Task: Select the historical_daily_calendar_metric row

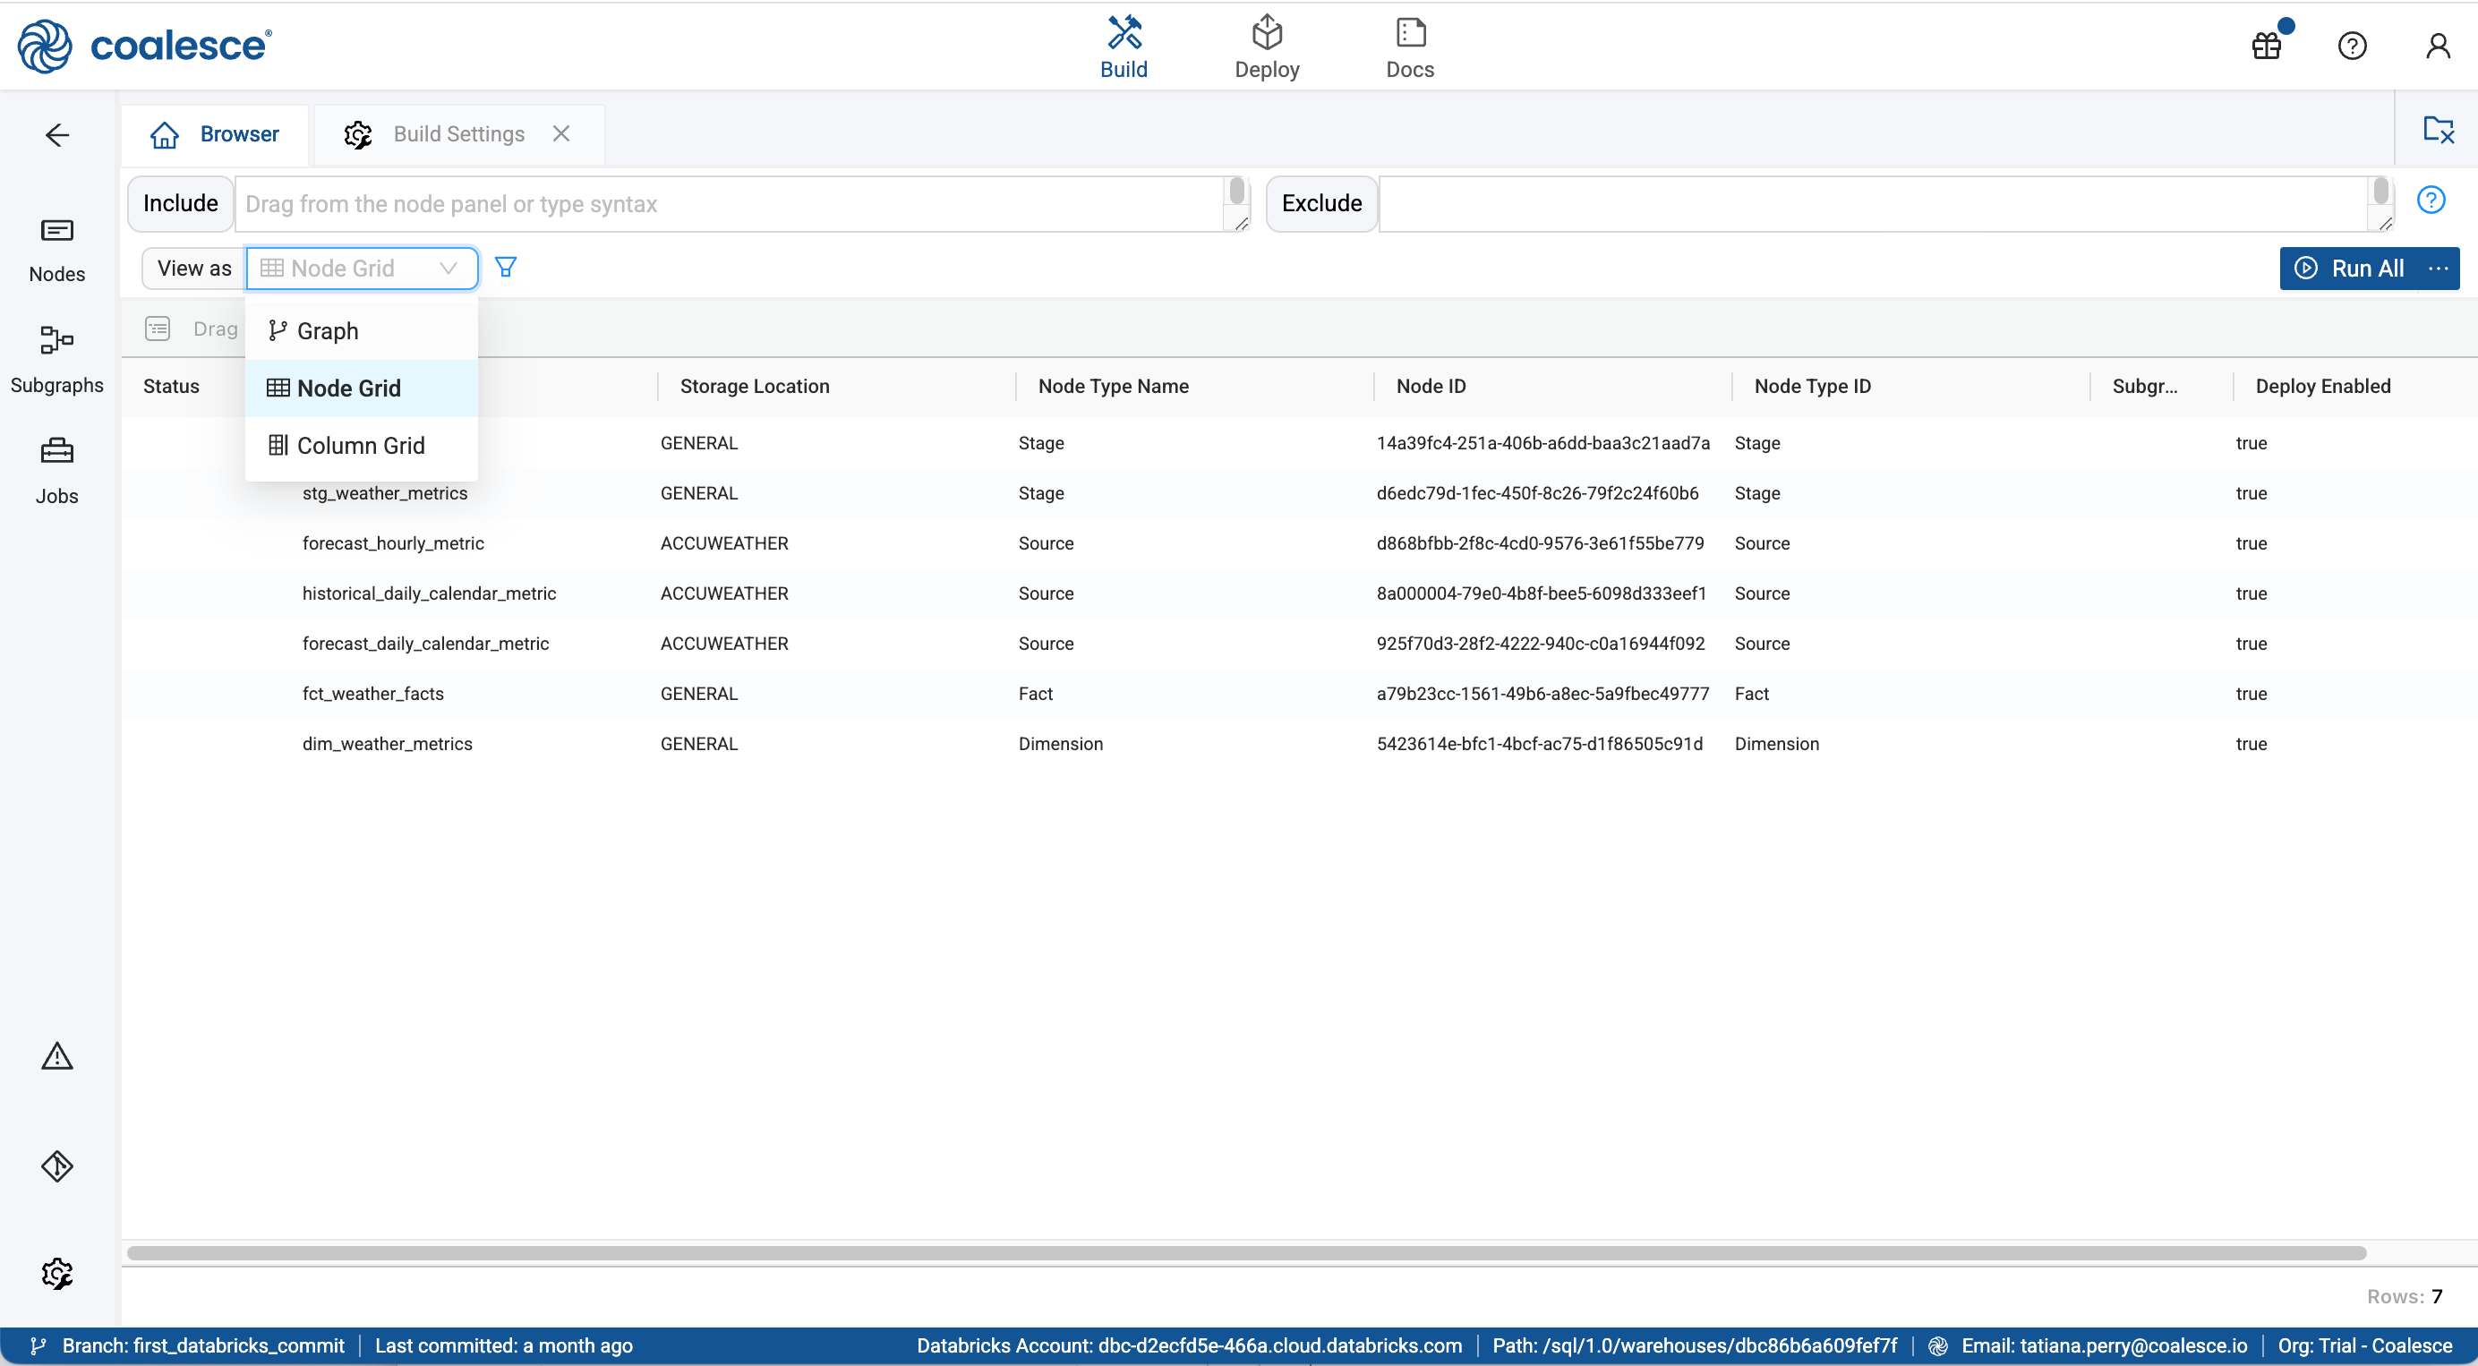Action: coord(1299,593)
